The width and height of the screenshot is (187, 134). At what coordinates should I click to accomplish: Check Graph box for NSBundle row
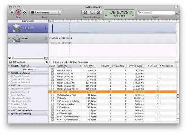(x=53, y=98)
